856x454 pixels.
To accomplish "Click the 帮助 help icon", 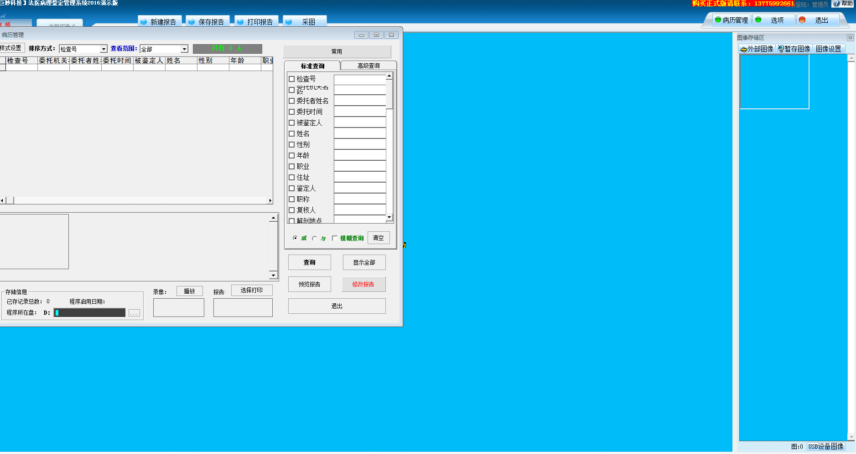I will pyautogui.click(x=836, y=4).
